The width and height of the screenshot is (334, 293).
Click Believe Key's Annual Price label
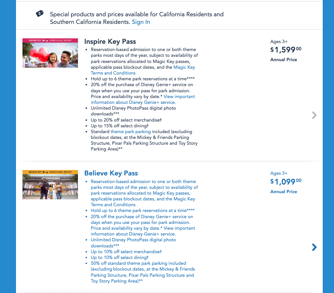(x=284, y=192)
